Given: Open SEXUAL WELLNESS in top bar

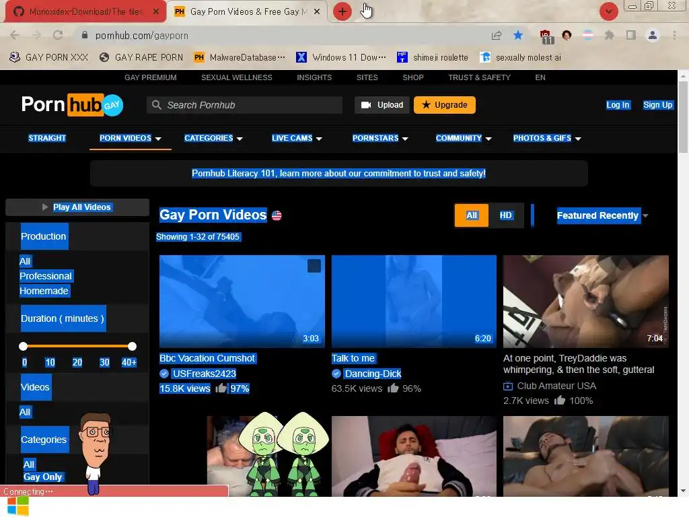Looking at the screenshot, I should coord(236,77).
